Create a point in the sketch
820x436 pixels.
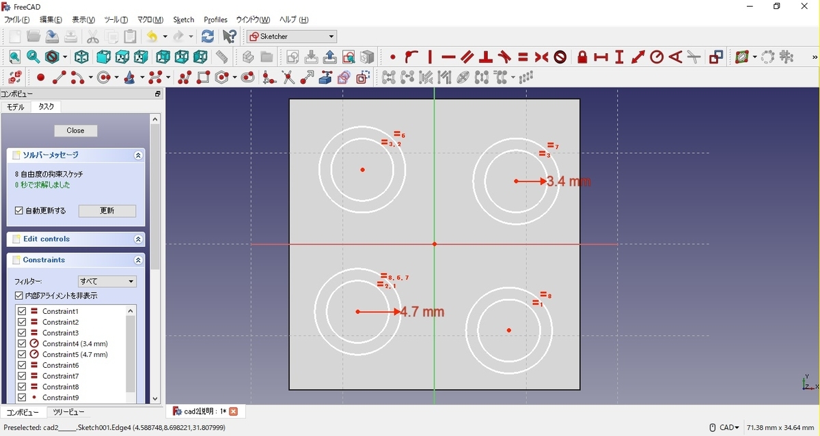[40, 78]
